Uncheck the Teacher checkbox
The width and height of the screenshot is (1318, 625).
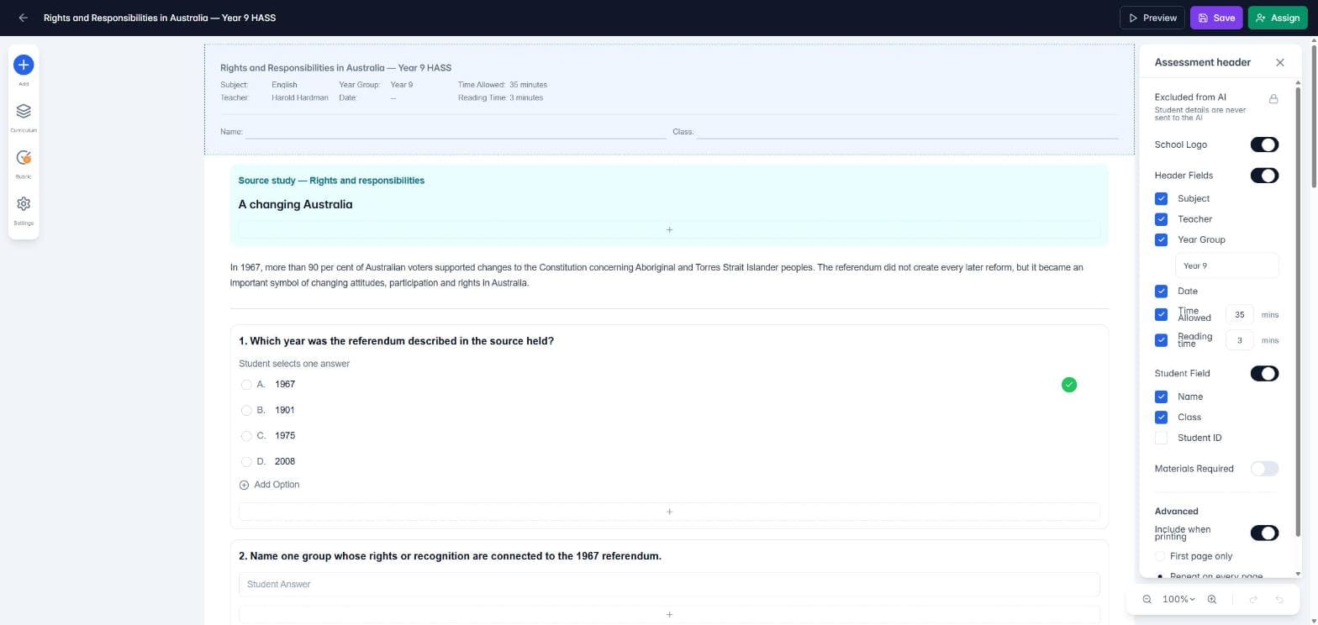click(x=1161, y=219)
